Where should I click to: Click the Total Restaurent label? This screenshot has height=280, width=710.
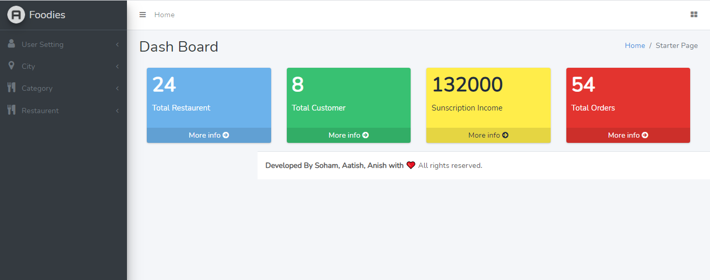pos(181,108)
